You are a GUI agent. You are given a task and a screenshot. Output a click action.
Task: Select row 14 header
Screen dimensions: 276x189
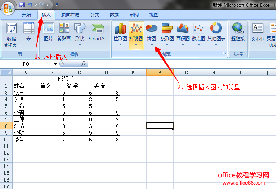(6, 166)
